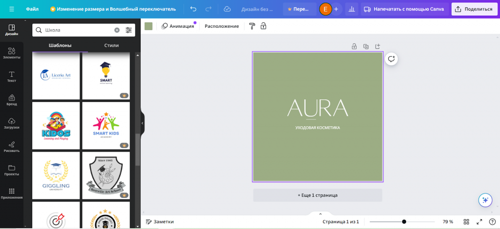The image size is (500, 229).
Task: Select the Smart Kids Academy template
Action: (106, 126)
